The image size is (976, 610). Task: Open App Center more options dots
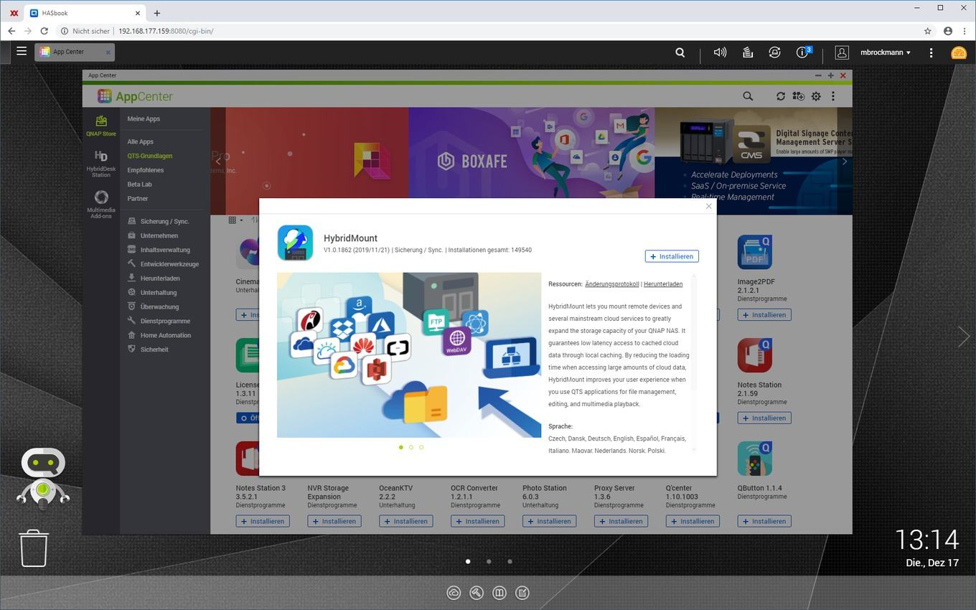pyautogui.click(x=833, y=96)
